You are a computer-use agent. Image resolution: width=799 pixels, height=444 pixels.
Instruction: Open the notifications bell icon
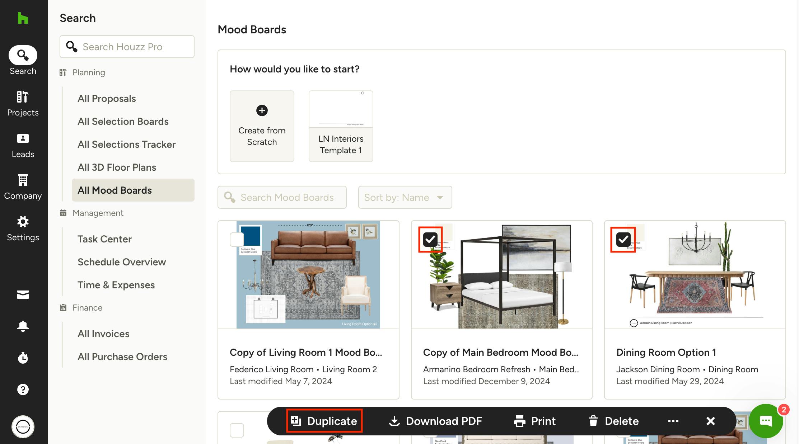tap(23, 326)
